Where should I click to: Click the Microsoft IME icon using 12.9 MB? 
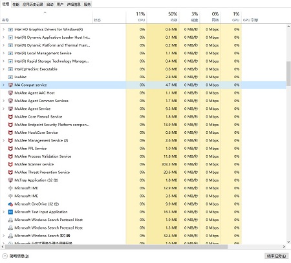(x=10, y=188)
